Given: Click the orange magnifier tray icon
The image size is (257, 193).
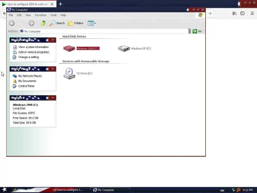Looking at the screenshot, I should (x=238, y=190).
